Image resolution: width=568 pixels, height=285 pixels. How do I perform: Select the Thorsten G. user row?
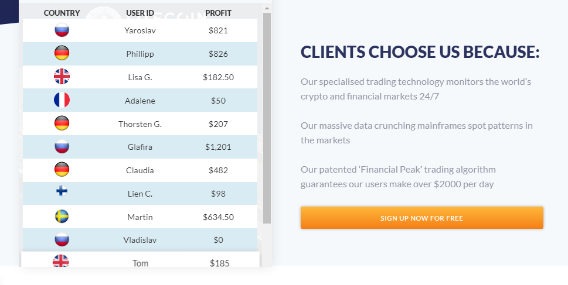point(140,124)
